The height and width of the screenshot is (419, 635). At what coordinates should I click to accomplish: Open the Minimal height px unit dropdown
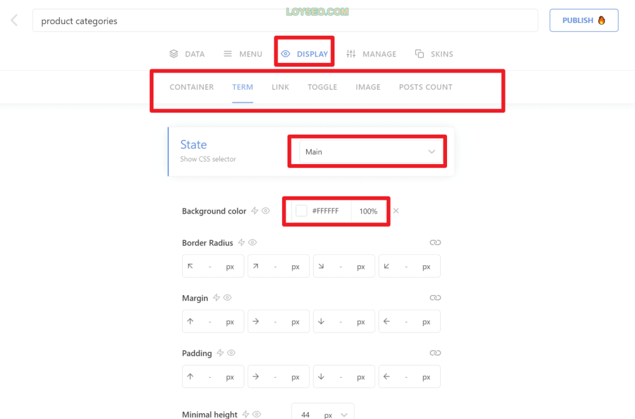[x=336, y=415]
